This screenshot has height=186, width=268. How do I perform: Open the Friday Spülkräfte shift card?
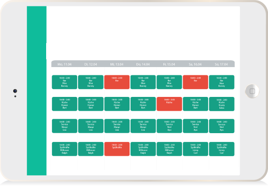(169, 149)
